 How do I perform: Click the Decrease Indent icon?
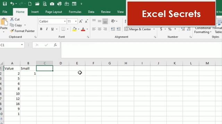pyautogui.click(x=113, y=29)
